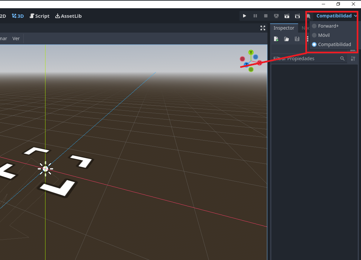Minimize the Godot window

point(323,4)
